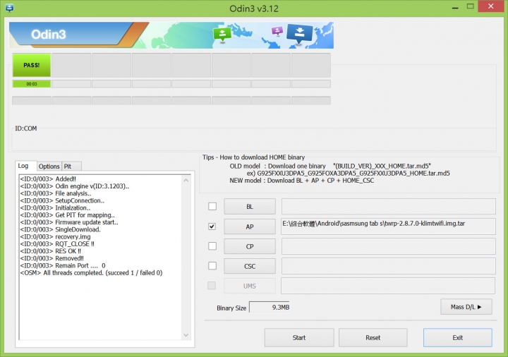Select log line 'recovery.img'

point(56,236)
